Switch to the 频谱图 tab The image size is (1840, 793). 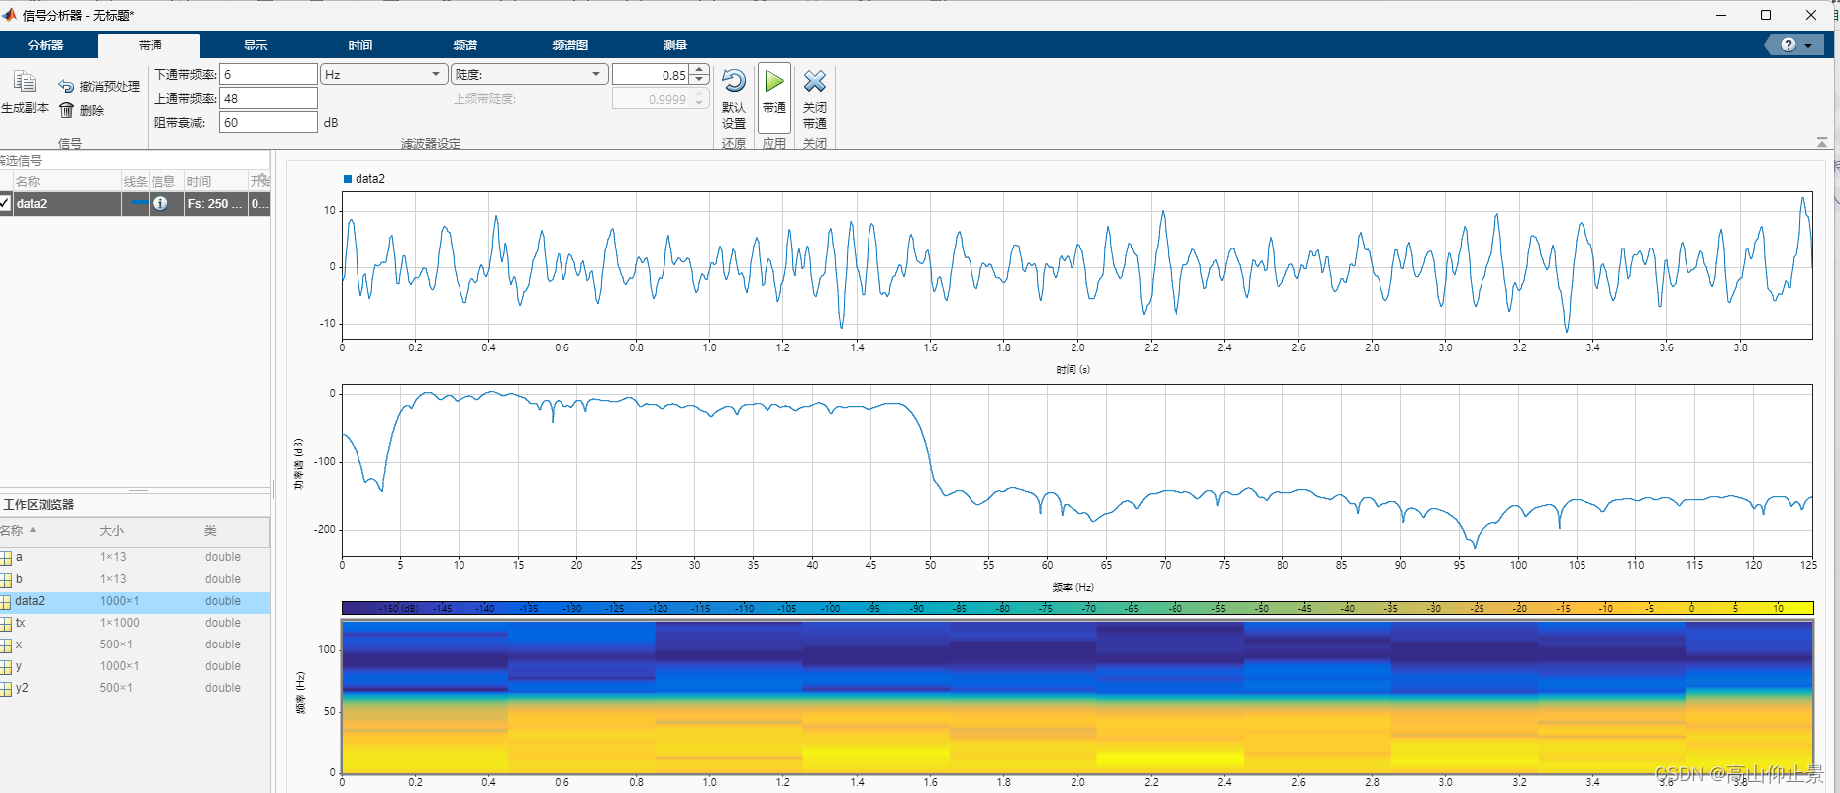pyautogui.click(x=569, y=46)
